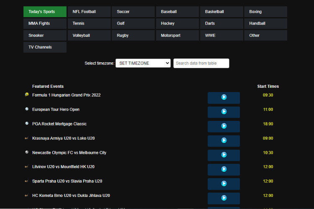Open the Basketball category
The width and height of the screenshot is (314, 209).
tap(221, 12)
